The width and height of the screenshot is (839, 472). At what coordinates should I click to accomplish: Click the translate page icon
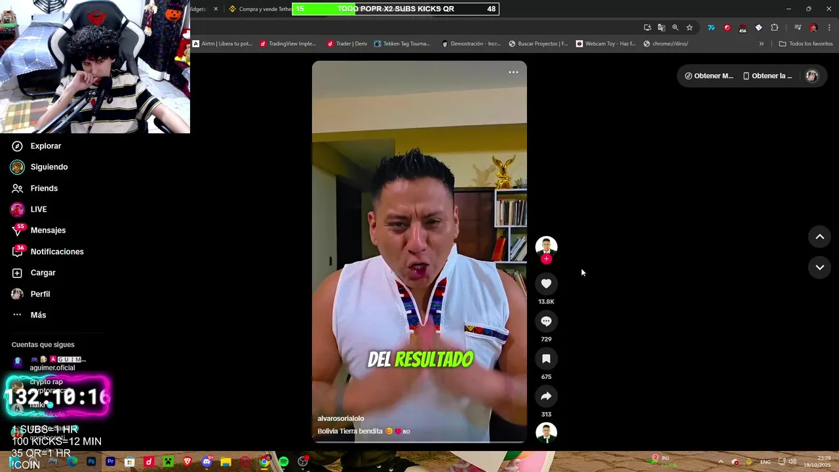(x=661, y=28)
